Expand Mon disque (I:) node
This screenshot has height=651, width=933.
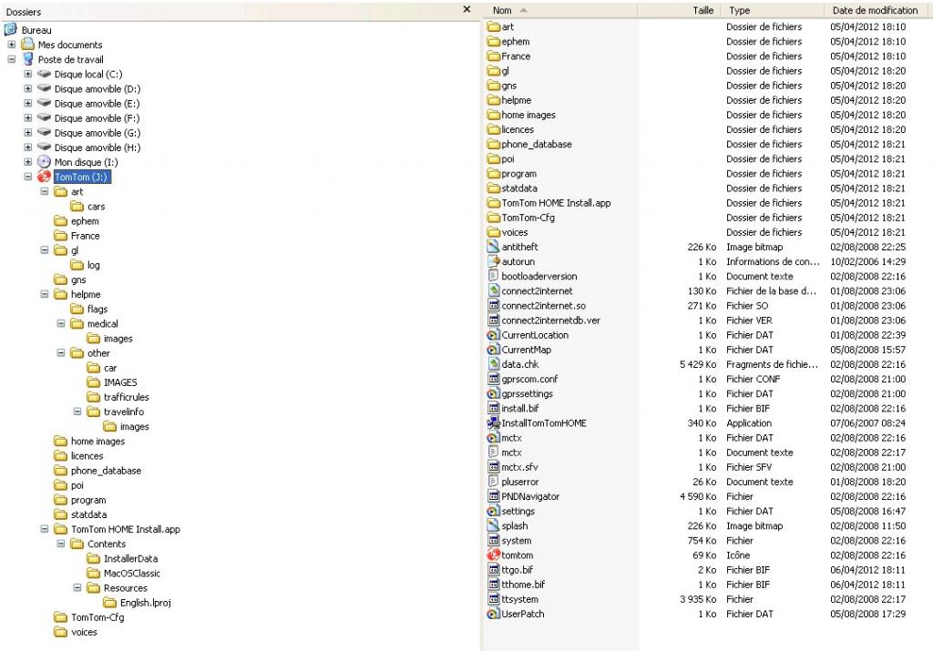(28, 162)
